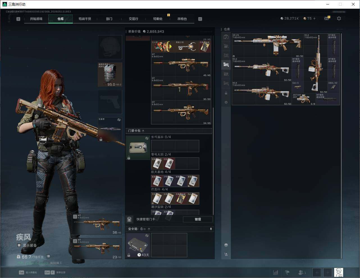The width and height of the screenshot is (360, 278).
Task: Select the body armor with 95.0 durability
Action: 110,75
